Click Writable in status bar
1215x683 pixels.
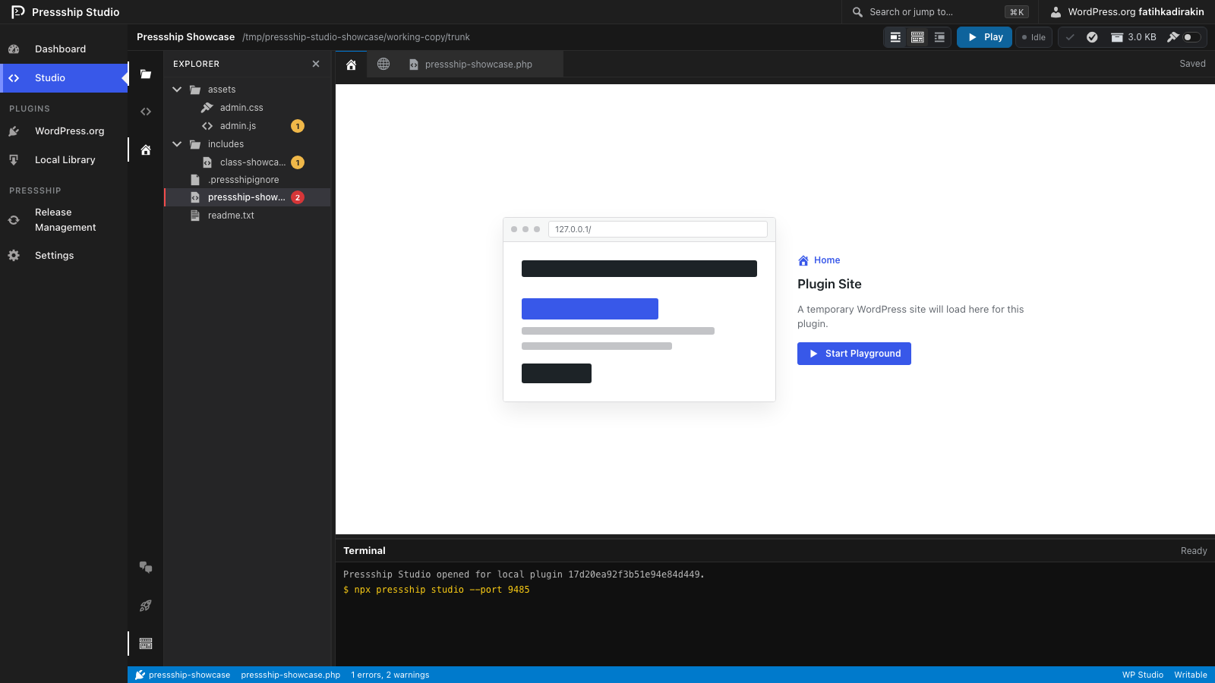pos(1190,675)
